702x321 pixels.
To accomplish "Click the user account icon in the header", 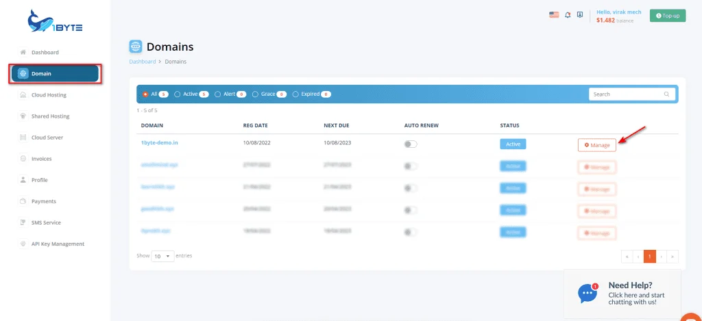I will pyautogui.click(x=580, y=15).
